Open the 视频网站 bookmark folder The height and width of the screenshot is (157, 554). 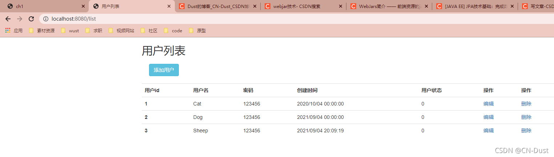121,31
